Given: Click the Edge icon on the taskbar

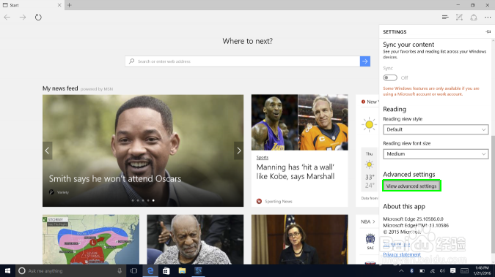Looking at the screenshot, I should (150, 270).
